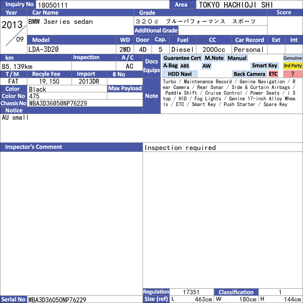Image resolution: width=303 pixels, height=303 pixels.
Task: Select import value 2013DR
Action: (x=89, y=81)
